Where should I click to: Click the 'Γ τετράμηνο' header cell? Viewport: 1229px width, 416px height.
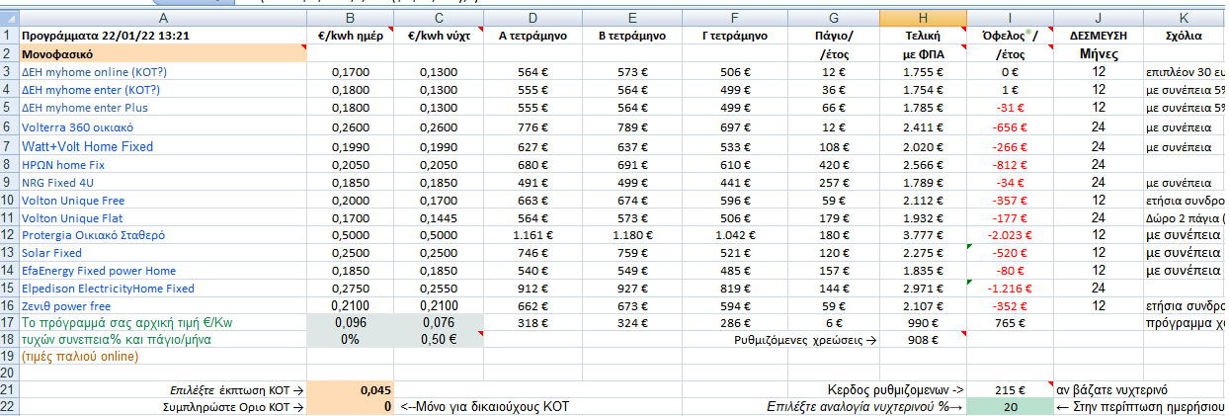click(x=733, y=35)
